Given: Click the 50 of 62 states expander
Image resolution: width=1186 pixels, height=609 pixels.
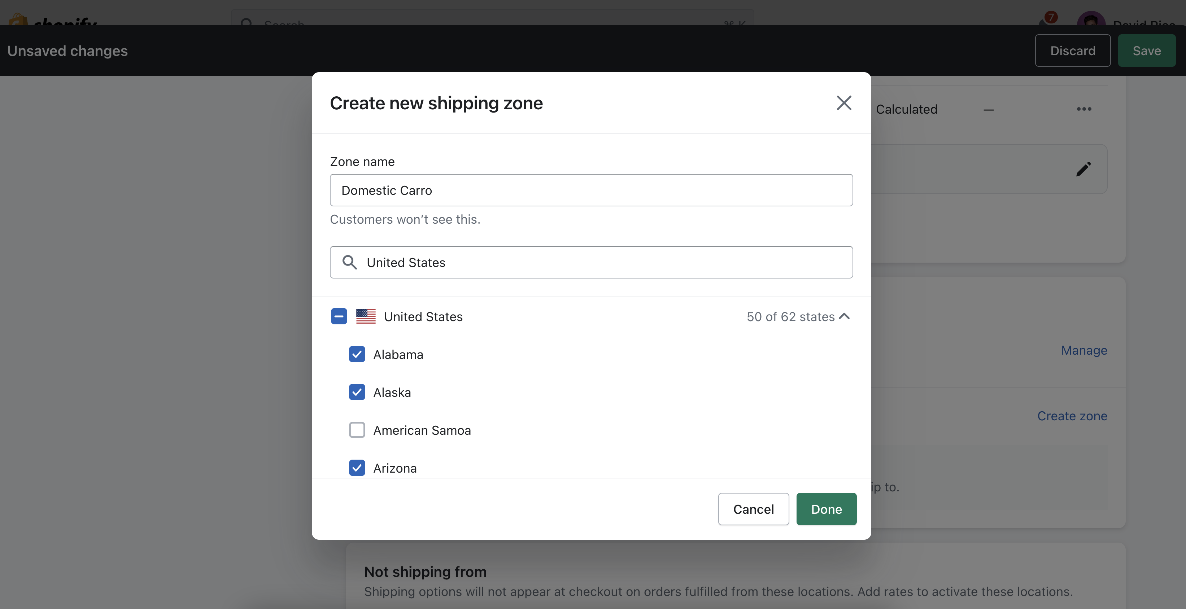Looking at the screenshot, I should [x=790, y=317].
